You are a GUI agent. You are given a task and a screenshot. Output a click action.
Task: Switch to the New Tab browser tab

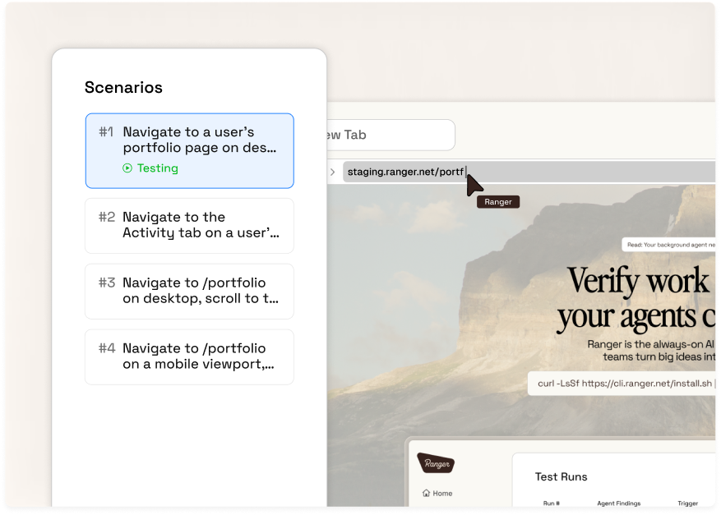pyautogui.click(x=391, y=135)
